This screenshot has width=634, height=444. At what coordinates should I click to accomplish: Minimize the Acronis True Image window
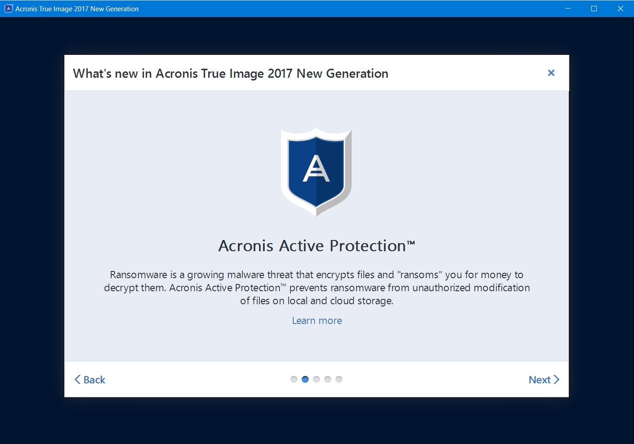click(x=568, y=8)
